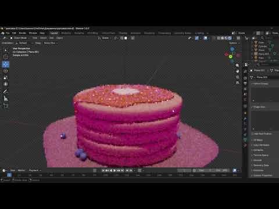Select the Move tool
This screenshot has height=209, width=279.
point(6,64)
